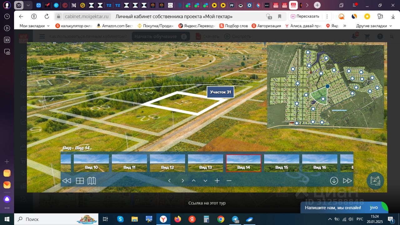Expand the Другие закладки dropdown

[374, 26]
